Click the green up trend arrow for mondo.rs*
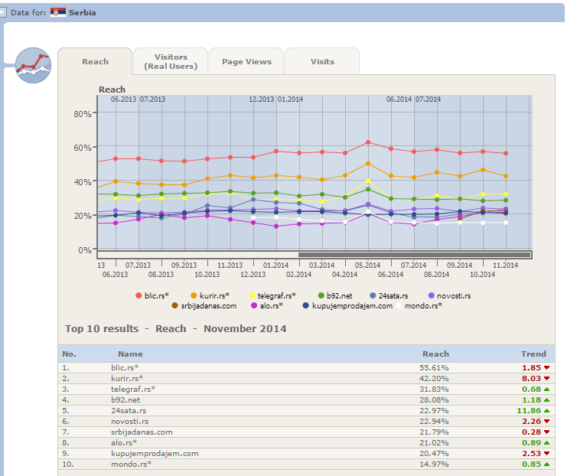Image resolution: width=577 pixels, height=476 pixels. point(547,465)
